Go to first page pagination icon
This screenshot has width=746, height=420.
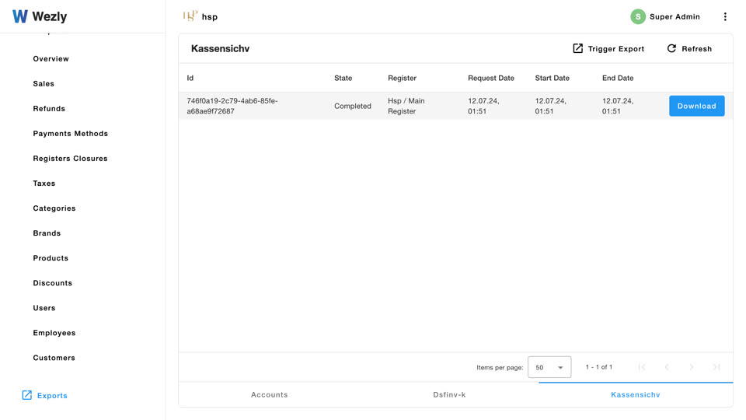click(642, 367)
